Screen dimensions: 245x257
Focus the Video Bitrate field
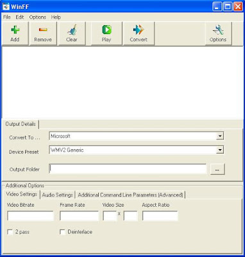(30, 216)
